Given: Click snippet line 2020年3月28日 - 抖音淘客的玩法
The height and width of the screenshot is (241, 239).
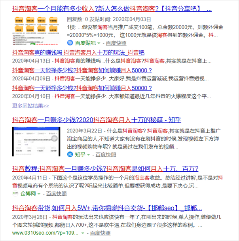Looking at the screenshot, I should 117,217.
